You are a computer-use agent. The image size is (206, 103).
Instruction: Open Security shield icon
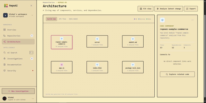4,71
